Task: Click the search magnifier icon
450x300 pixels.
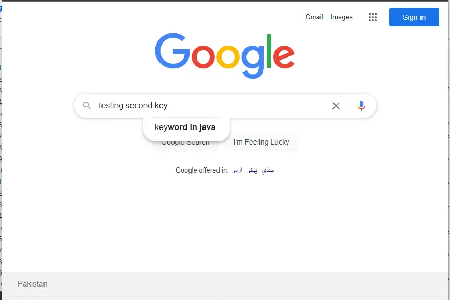Action: [86, 106]
